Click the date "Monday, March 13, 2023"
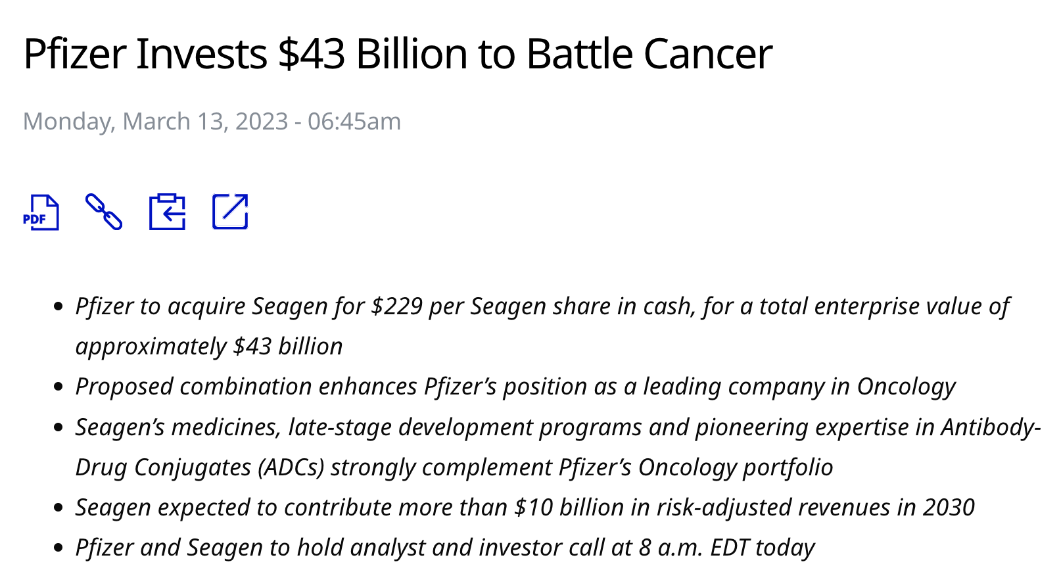This screenshot has width=1061, height=572. tap(155, 122)
